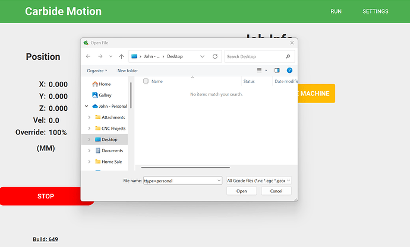Collapse the John - Personal tree node
Viewport: 410px width, 247px height.
pyautogui.click(x=87, y=106)
